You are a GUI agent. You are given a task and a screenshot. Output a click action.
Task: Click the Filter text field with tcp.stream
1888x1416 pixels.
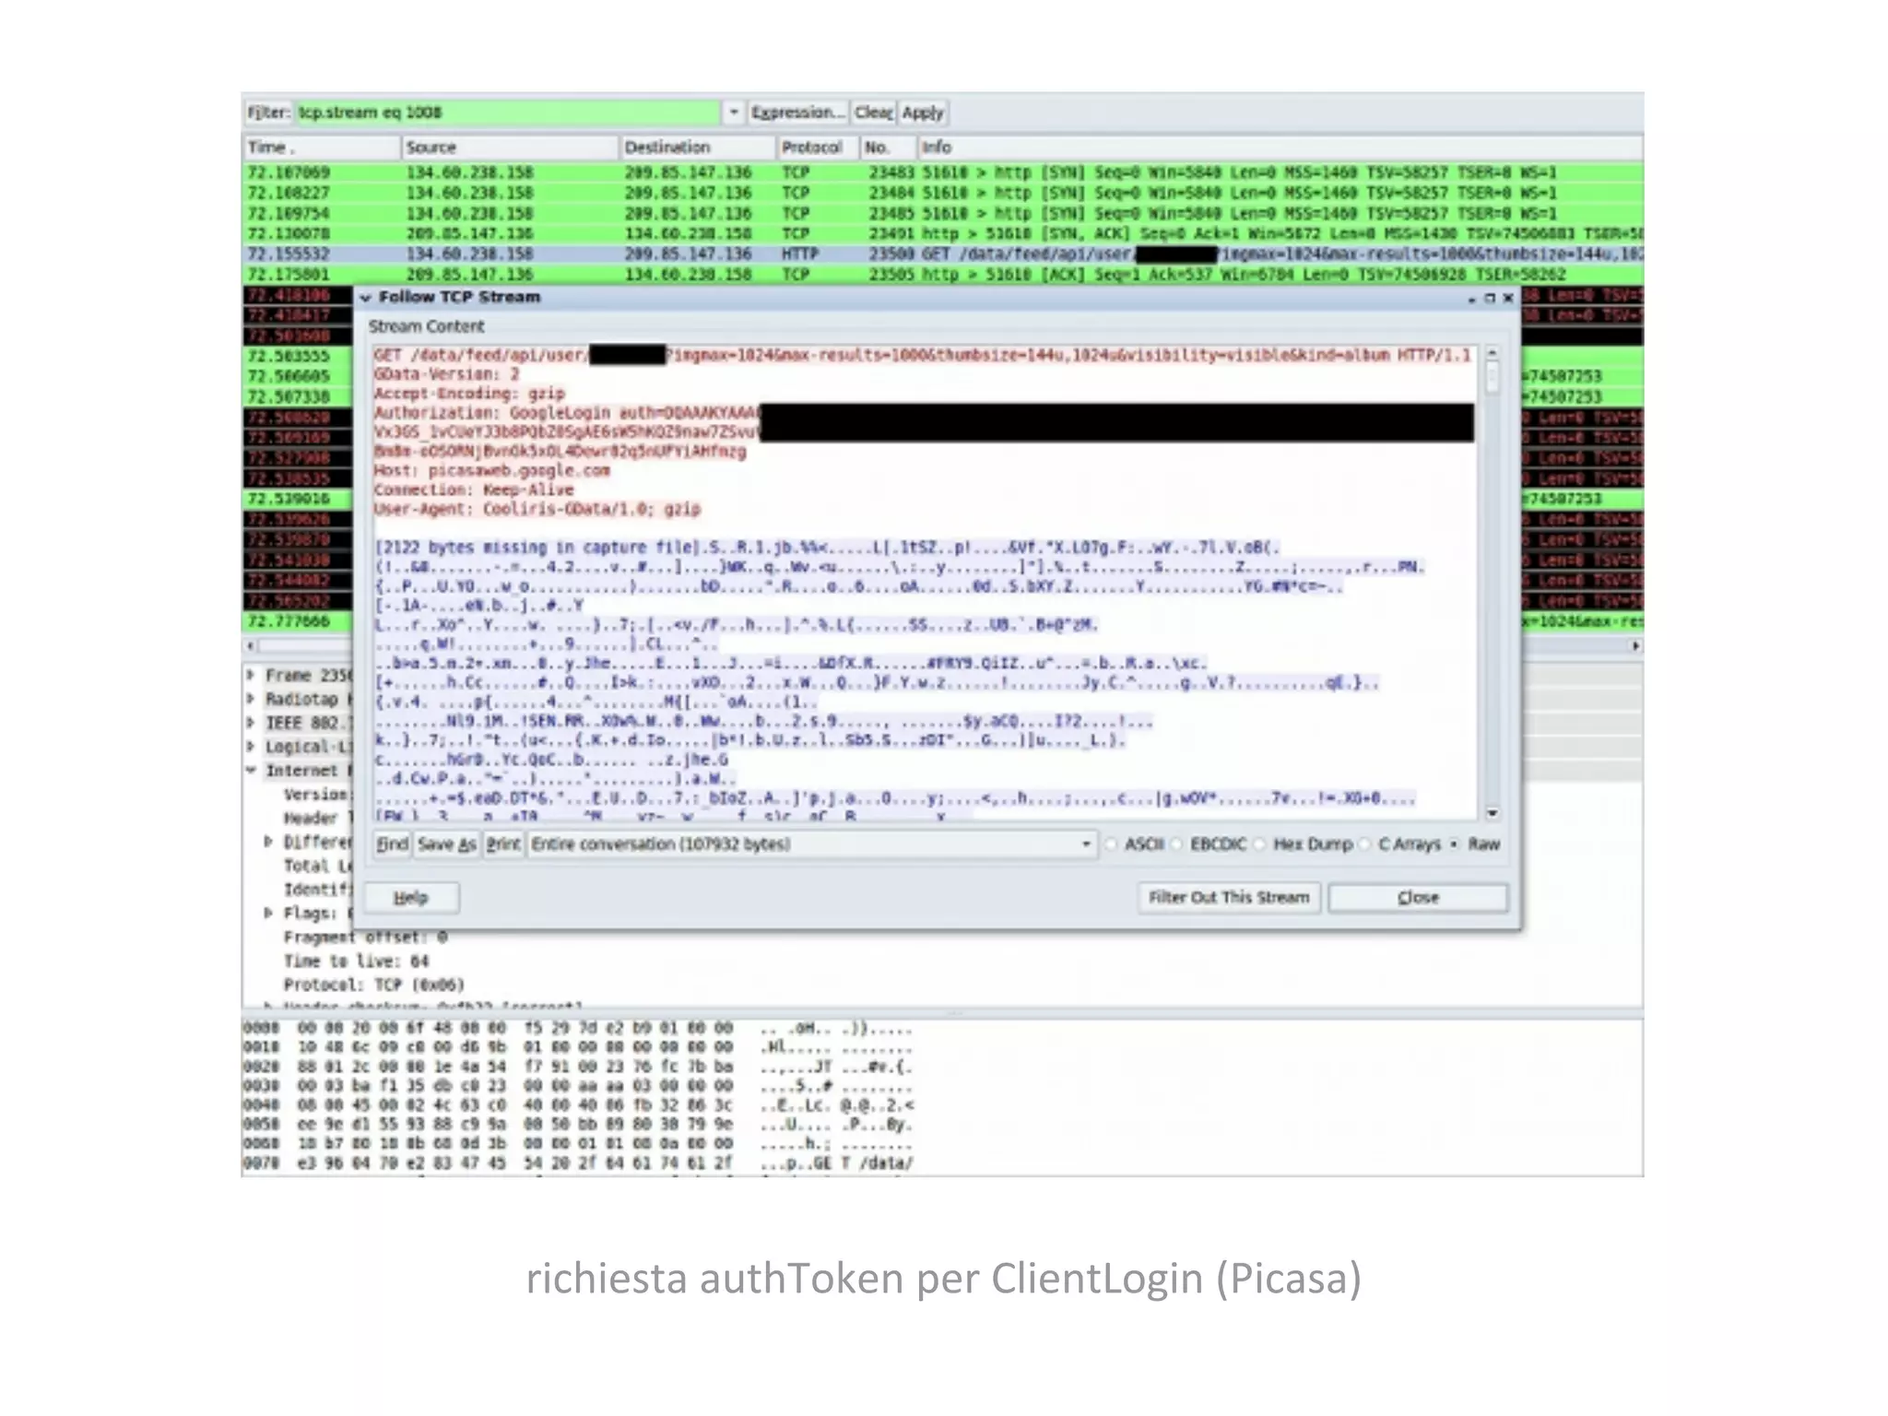point(507,112)
